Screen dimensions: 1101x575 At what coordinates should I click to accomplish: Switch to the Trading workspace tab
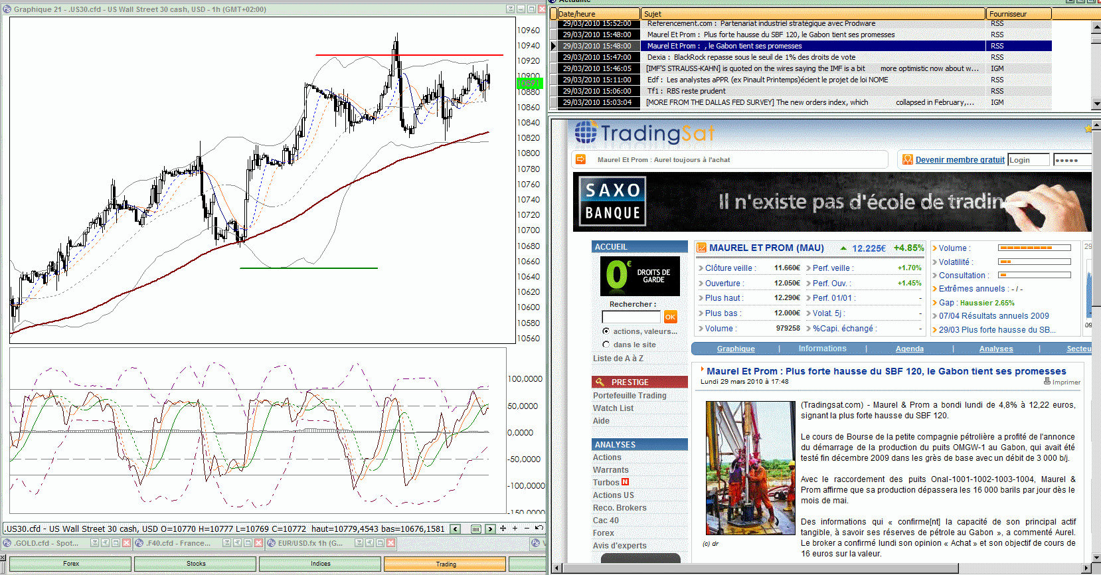pyautogui.click(x=446, y=564)
